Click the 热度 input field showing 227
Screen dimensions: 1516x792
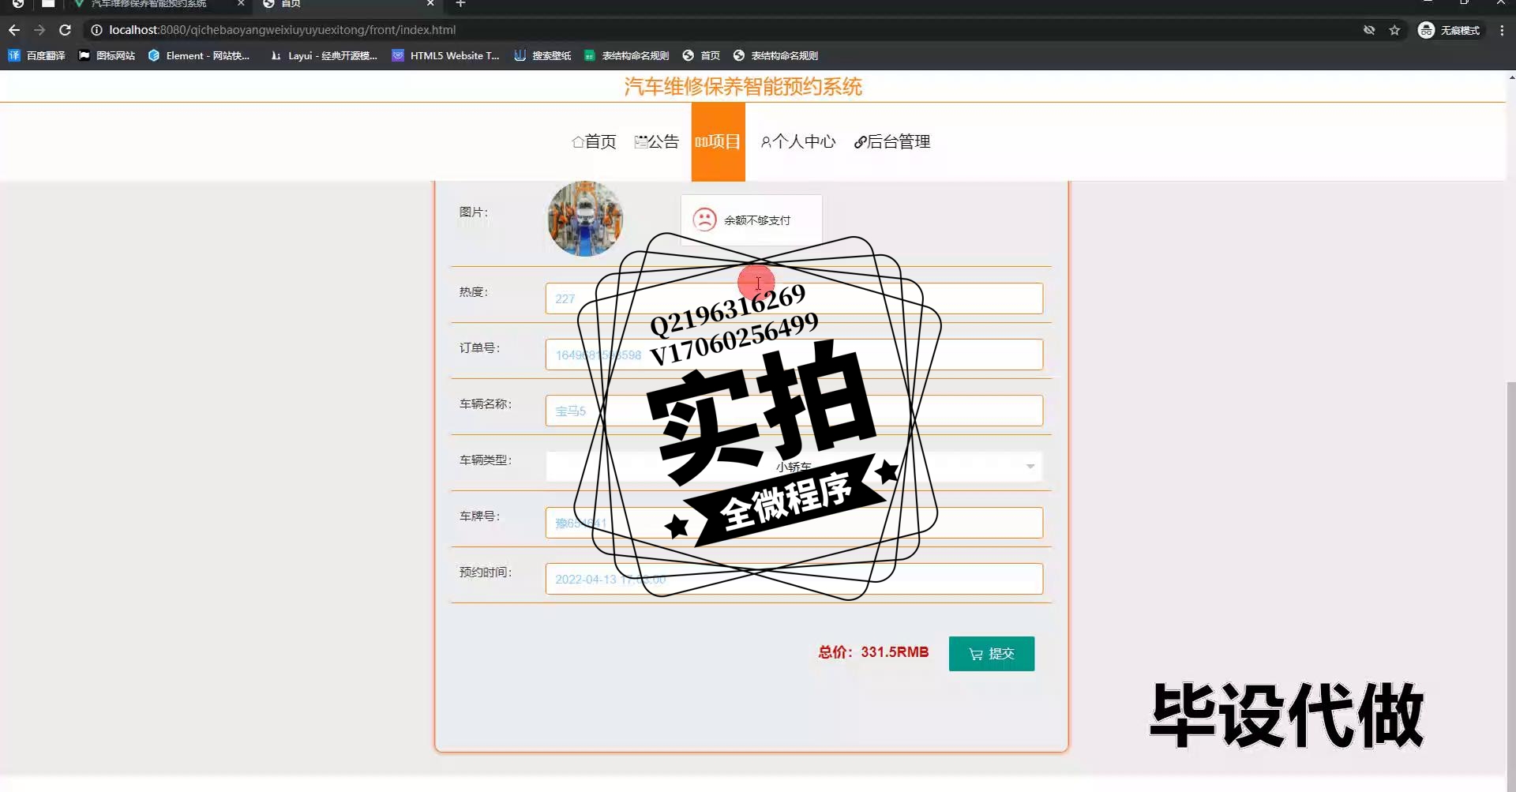coord(794,298)
